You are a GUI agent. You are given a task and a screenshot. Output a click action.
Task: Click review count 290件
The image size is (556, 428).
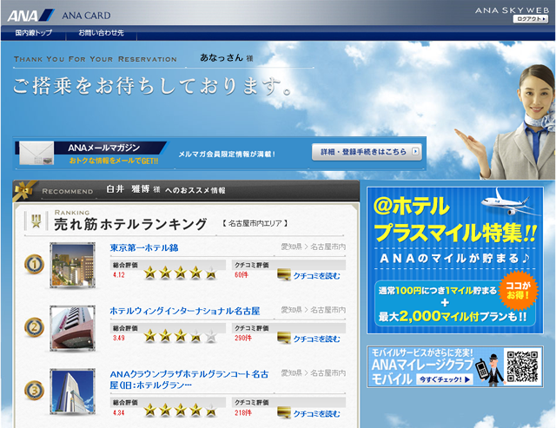point(243,338)
